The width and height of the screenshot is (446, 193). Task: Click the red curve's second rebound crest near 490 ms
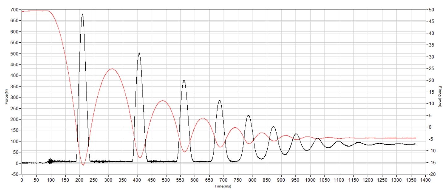163,101
